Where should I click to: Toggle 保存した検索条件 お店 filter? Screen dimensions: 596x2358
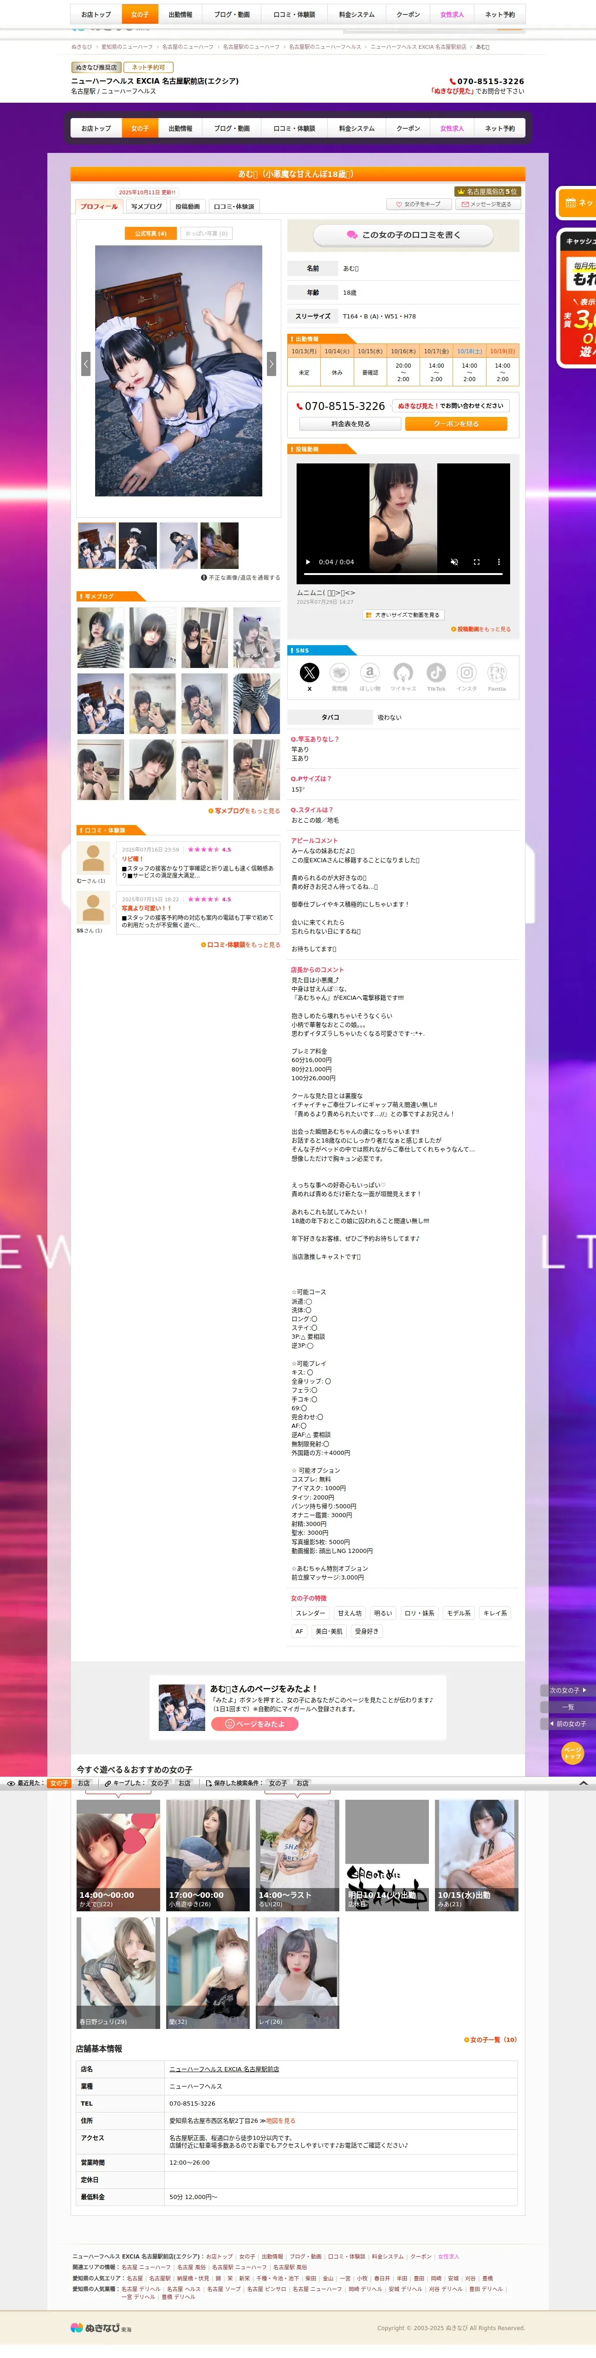click(x=303, y=1783)
